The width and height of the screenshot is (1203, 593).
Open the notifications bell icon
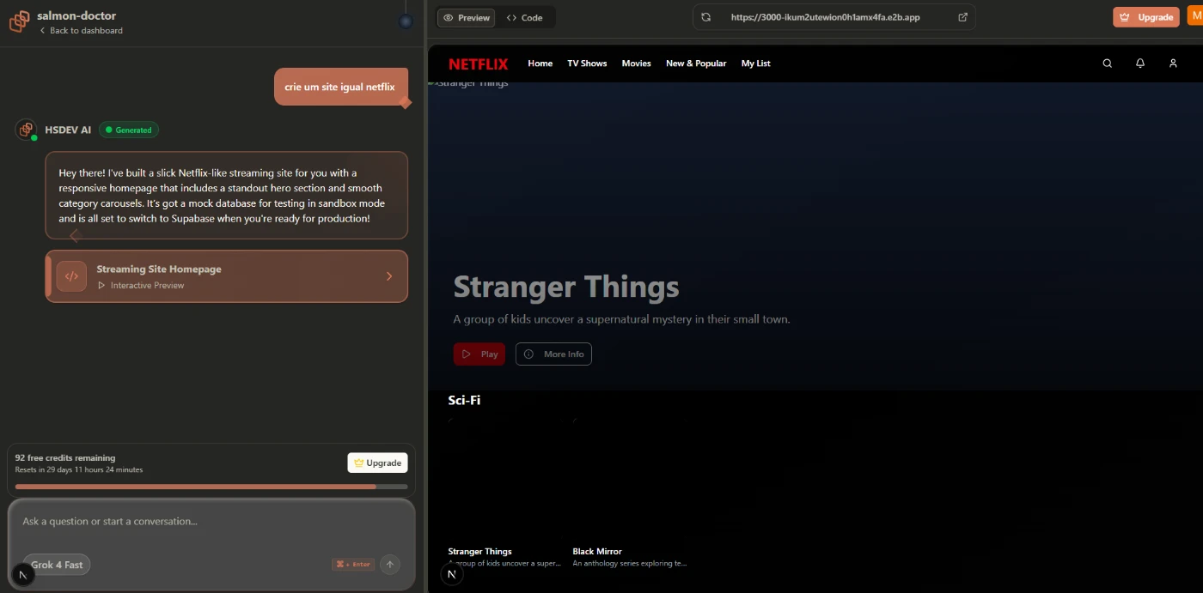click(1140, 64)
